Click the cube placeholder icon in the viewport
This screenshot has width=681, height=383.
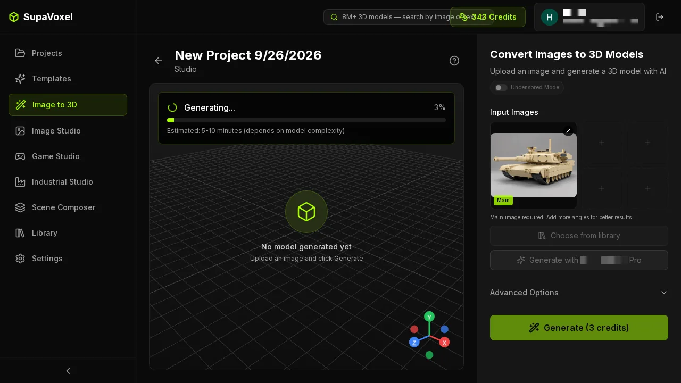(x=306, y=212)
